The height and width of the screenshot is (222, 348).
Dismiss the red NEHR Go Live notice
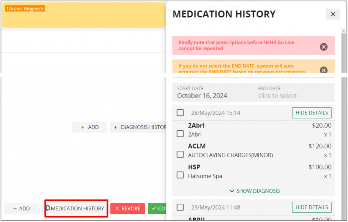pyautogui.click(x=324, y=47)
